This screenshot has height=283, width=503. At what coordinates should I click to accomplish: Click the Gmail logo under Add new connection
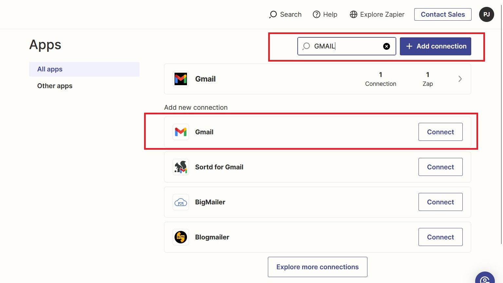[x=181, y=132]
